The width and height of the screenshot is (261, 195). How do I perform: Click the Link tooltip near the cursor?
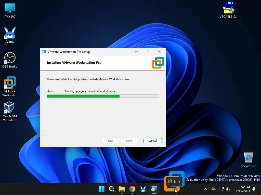[174, 181]
